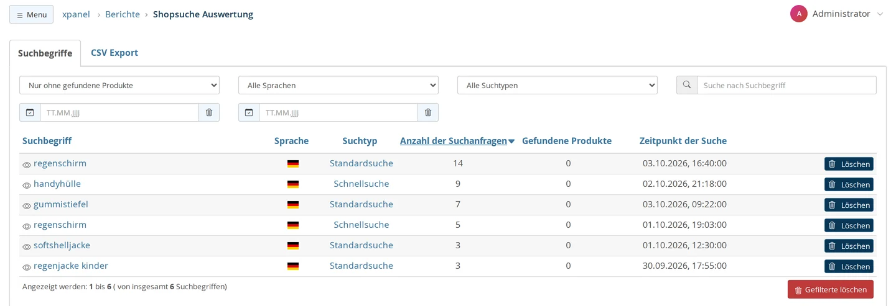891x306 pixels.
Task: Switch to the CSV Export tab
Action: (114, 53)
